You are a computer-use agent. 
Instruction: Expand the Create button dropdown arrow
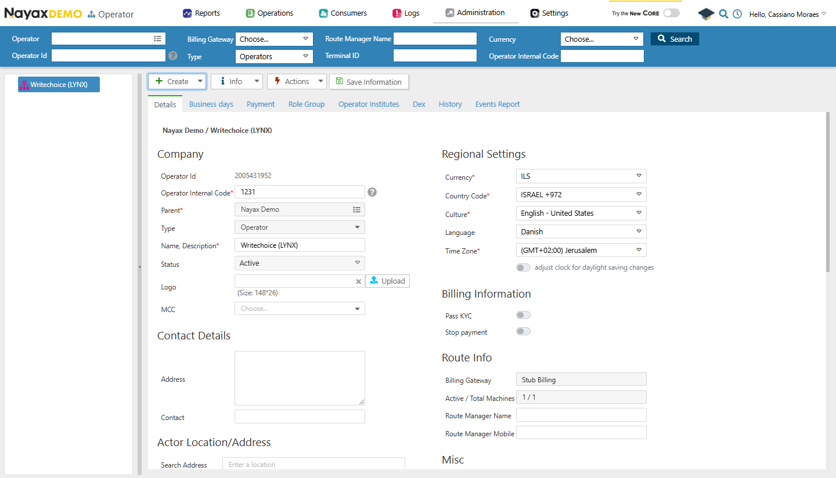coord(200,81)
